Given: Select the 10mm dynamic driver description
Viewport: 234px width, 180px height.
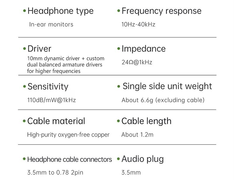Looking at the screenshot, I should pos(65,65).
